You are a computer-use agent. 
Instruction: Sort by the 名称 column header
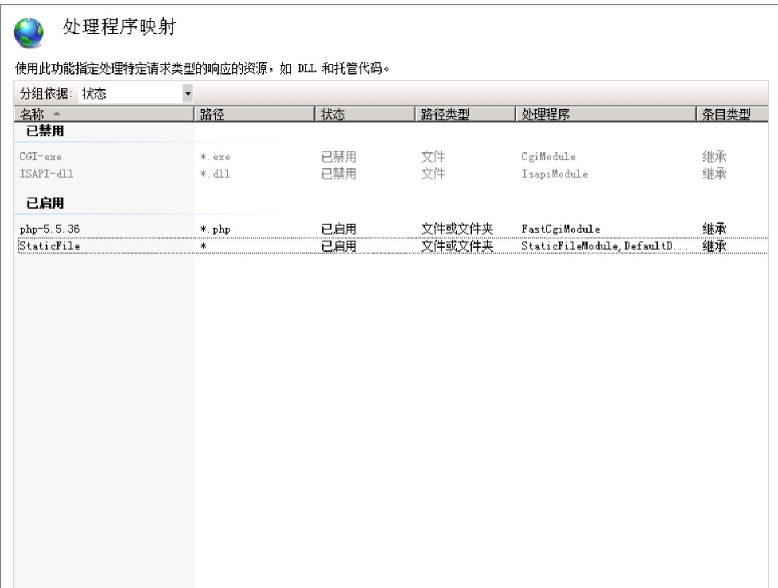[32, 114]
